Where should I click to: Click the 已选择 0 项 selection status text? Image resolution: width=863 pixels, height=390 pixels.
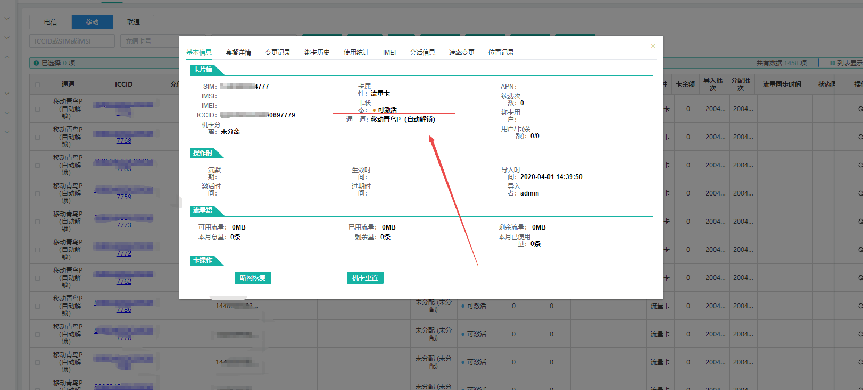[59, 63]
